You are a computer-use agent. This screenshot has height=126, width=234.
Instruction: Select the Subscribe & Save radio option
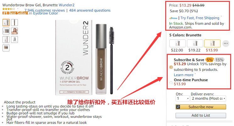(x=171, y=67)
